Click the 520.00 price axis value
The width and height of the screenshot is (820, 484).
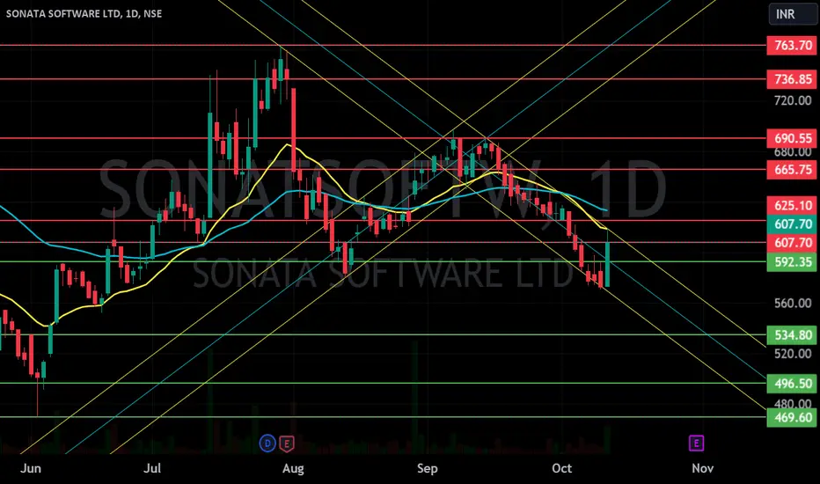(793, 355)
